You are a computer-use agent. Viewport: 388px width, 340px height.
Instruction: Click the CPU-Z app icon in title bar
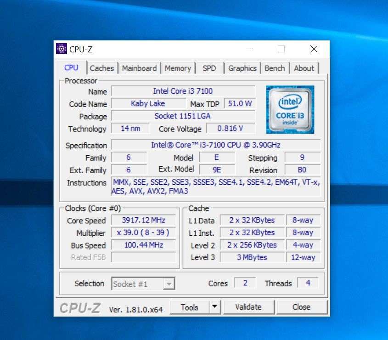tap(62, 49)
